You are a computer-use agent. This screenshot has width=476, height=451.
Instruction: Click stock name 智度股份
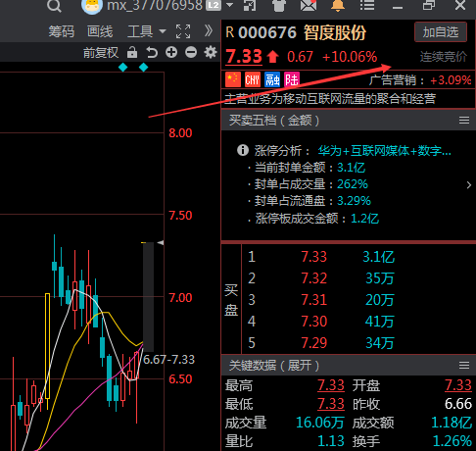(335, 32)
